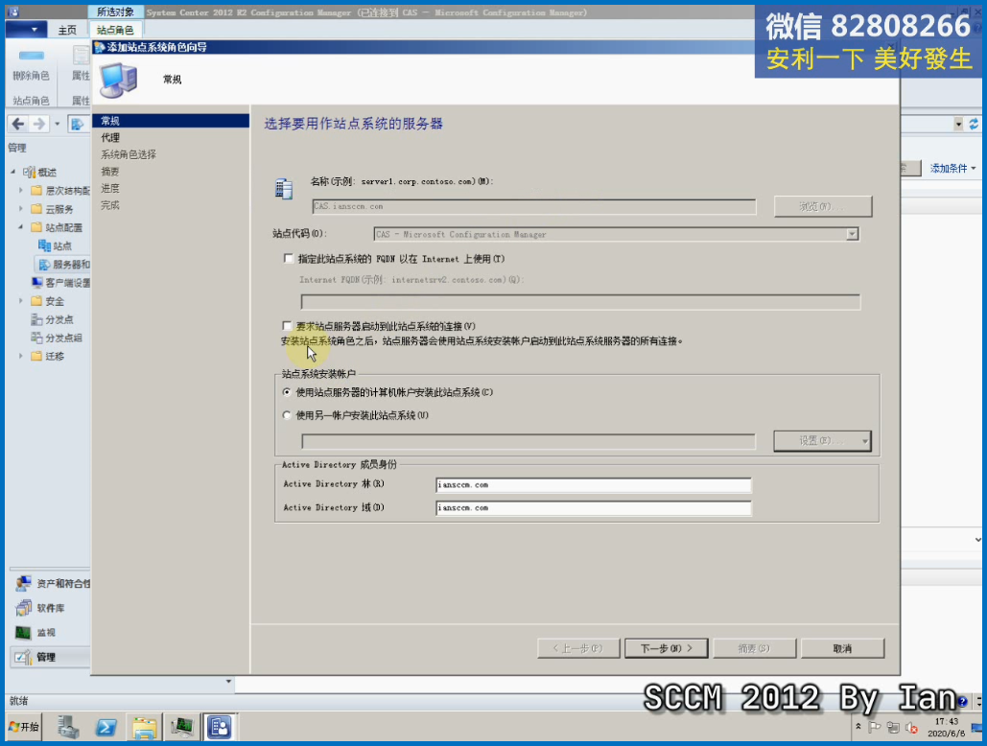Expand the 迁移 folder
The image size is (987, 746).
click(21, 356)
